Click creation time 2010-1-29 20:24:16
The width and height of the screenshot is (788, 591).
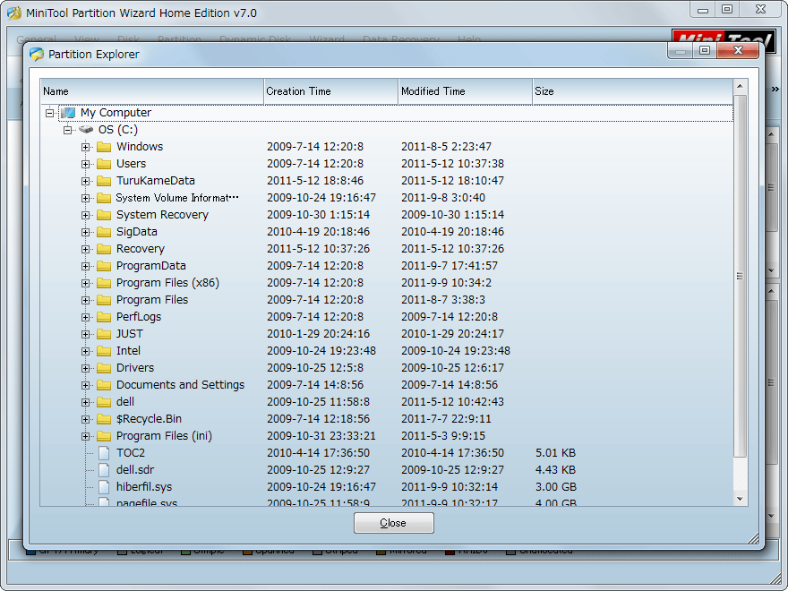(318, 334)
